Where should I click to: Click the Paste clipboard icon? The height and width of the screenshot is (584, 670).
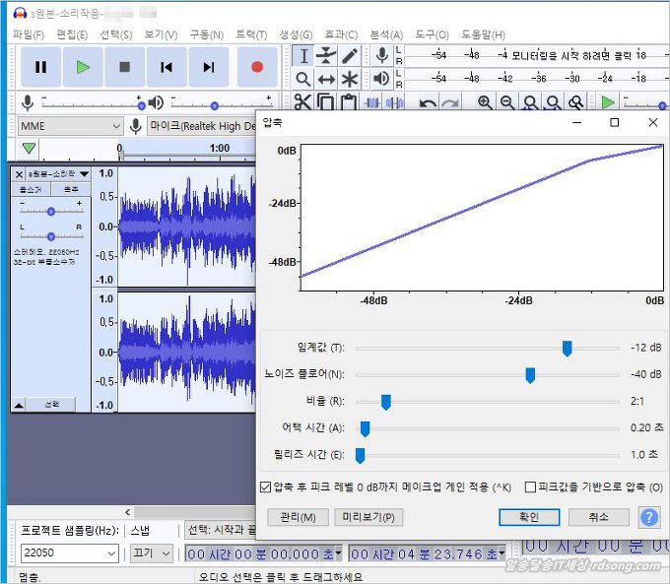click(x=349, y=102)
